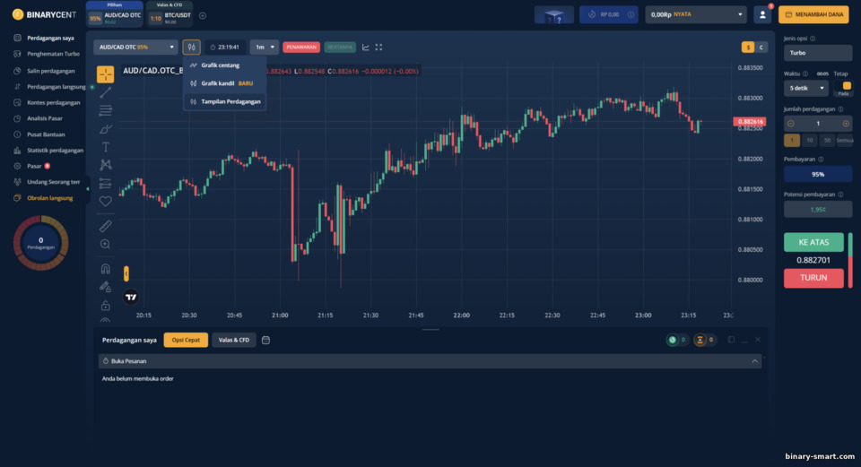Viewport: 861px width, 467px height.
Task: Open Pusat Bantuan help center
Action: pyautogui.click(x=46, y=134)
